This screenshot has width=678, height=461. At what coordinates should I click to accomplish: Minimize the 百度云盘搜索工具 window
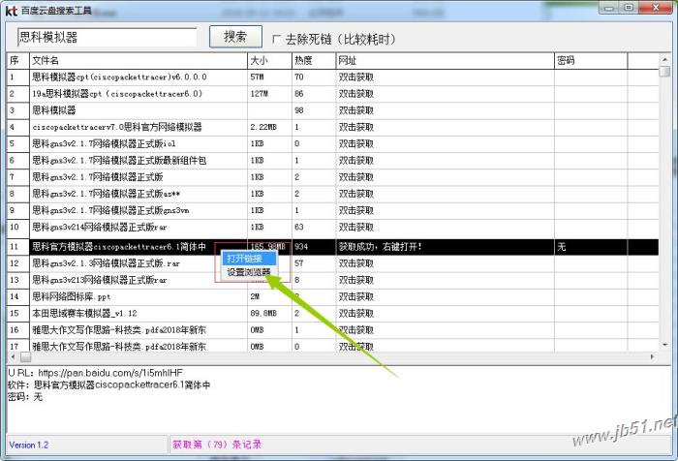coord(609,8)
